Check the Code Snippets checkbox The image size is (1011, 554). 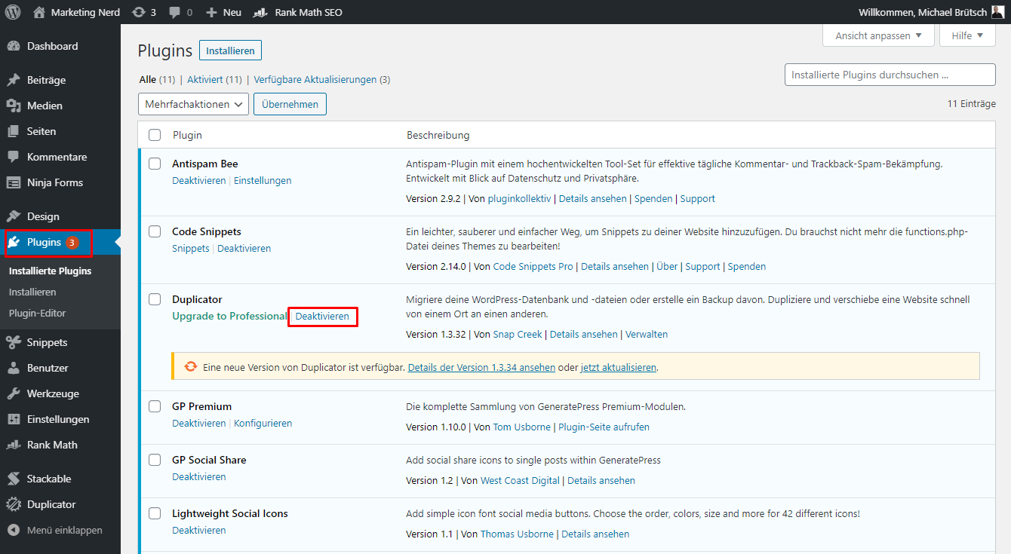(x=155, y=231)
